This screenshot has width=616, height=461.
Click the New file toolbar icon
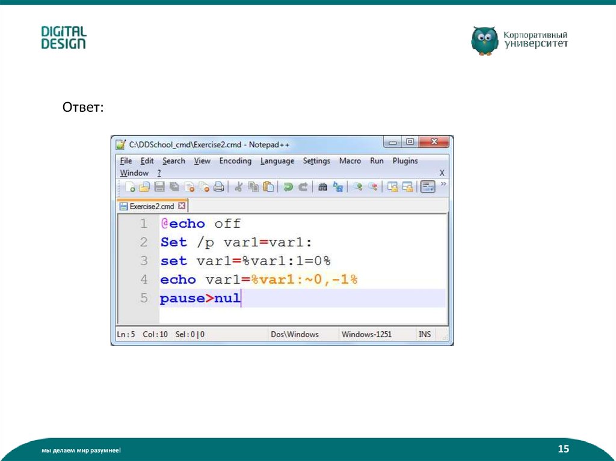[x=129, y=187]
